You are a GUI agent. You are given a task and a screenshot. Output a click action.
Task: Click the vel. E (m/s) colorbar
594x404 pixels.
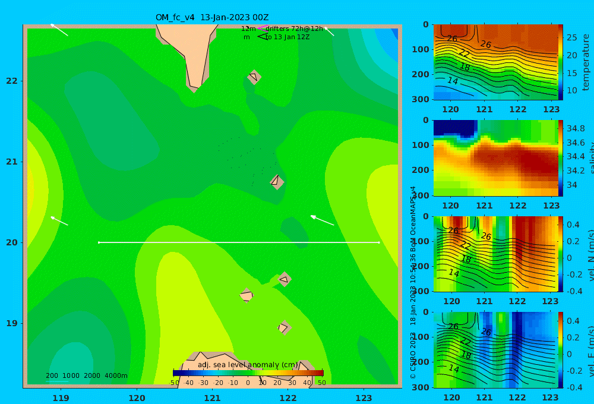[561, 350]
